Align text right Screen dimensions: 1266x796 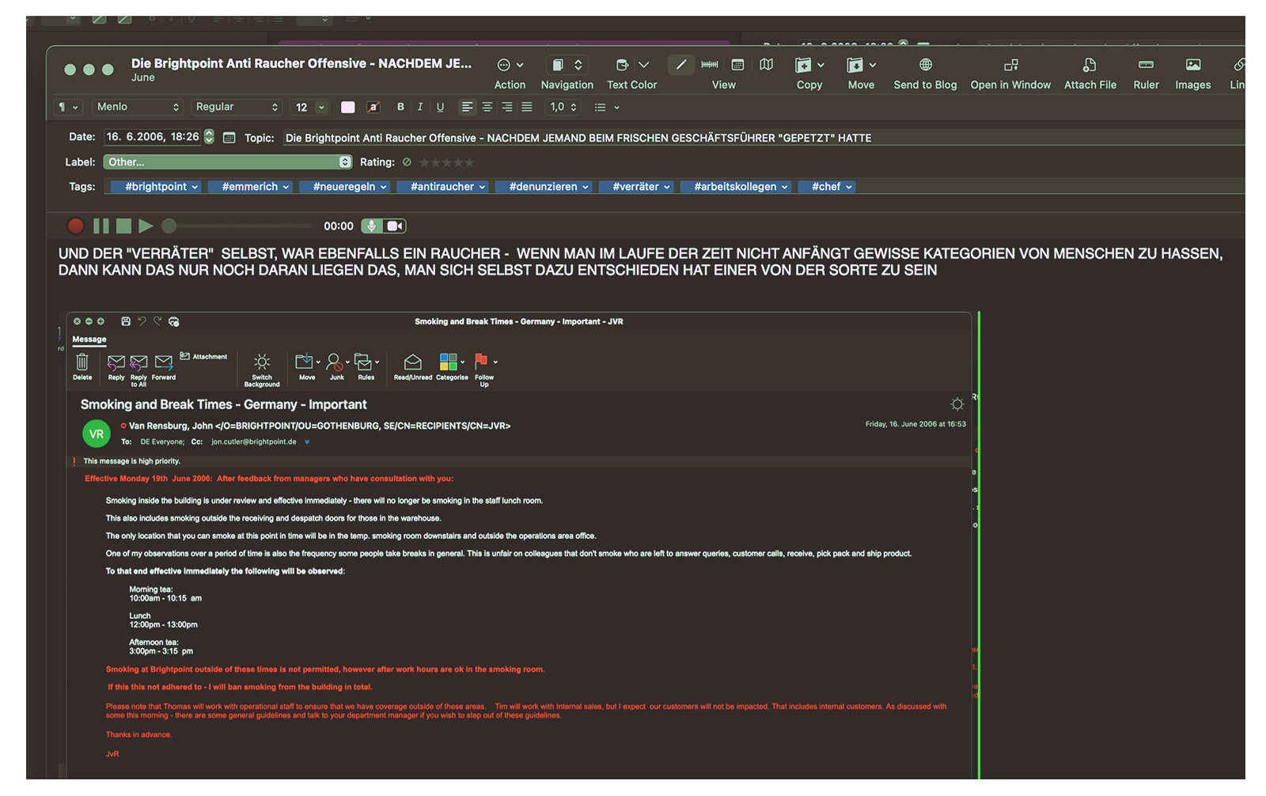pyautogui.click(x=507, y=107)
